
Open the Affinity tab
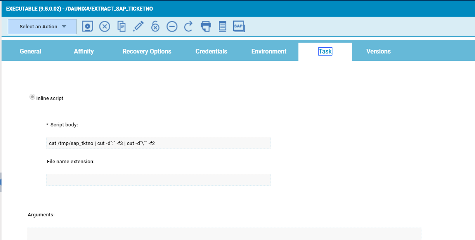tap(84, 52)
